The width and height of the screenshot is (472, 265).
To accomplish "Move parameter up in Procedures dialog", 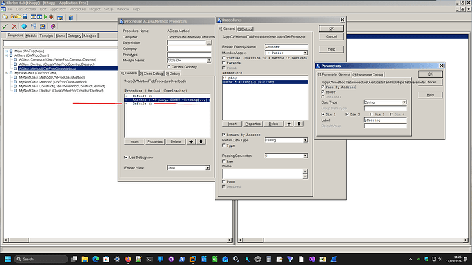I will 289,124.
